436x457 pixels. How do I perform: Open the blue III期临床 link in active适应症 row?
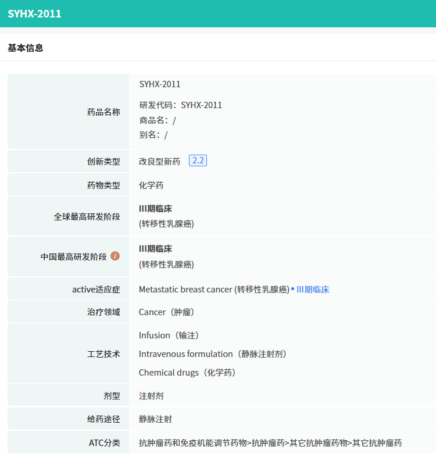[313, 290]
